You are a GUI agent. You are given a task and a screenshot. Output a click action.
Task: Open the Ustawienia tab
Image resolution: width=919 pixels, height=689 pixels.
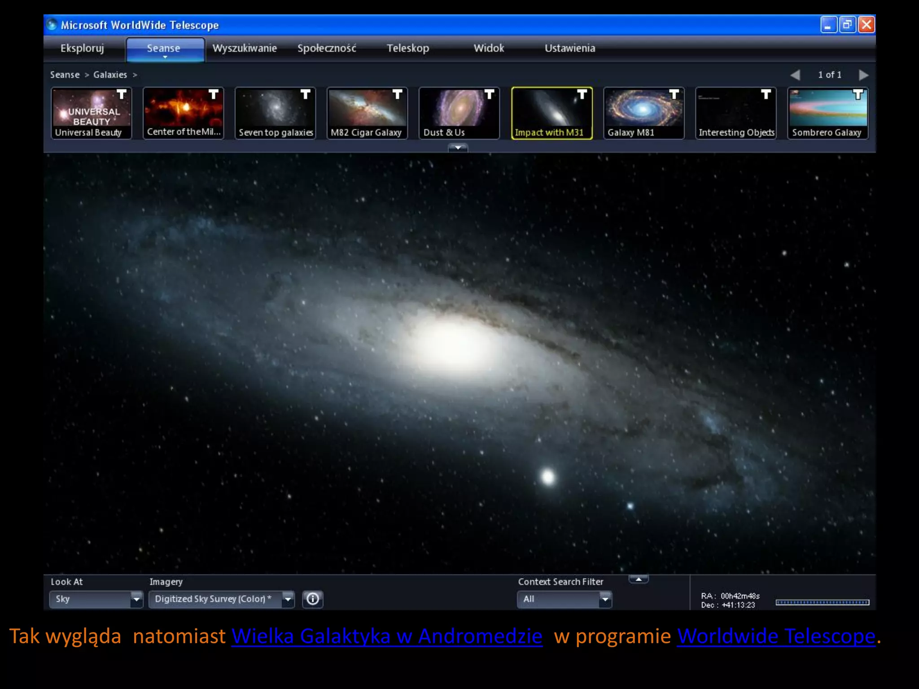coord(570,48)
